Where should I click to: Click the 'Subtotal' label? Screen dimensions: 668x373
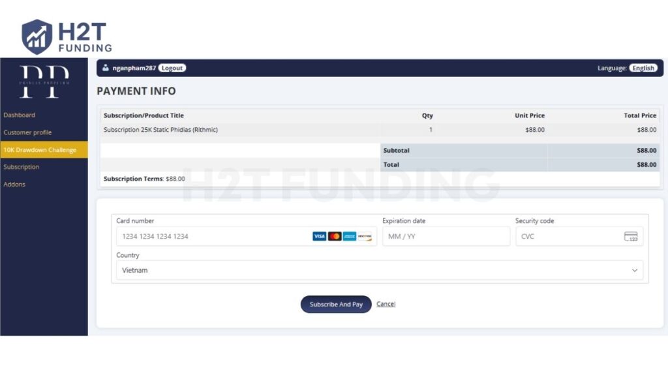pyautogui.click(x=396, y=150)
